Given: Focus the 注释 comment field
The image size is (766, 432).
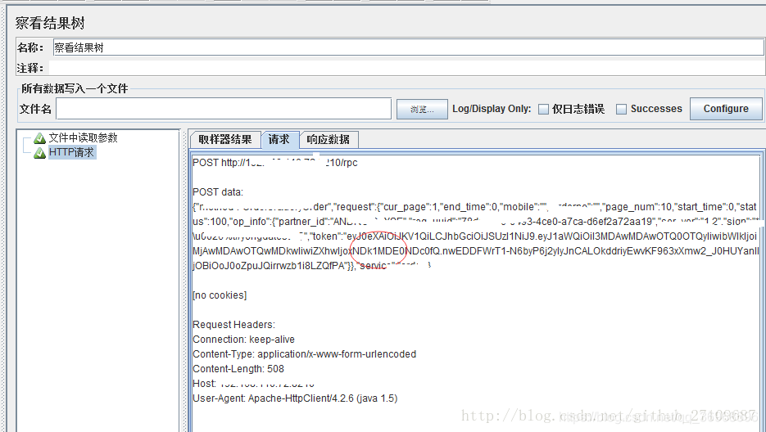Looking at the screenshot, I should 406,68.
